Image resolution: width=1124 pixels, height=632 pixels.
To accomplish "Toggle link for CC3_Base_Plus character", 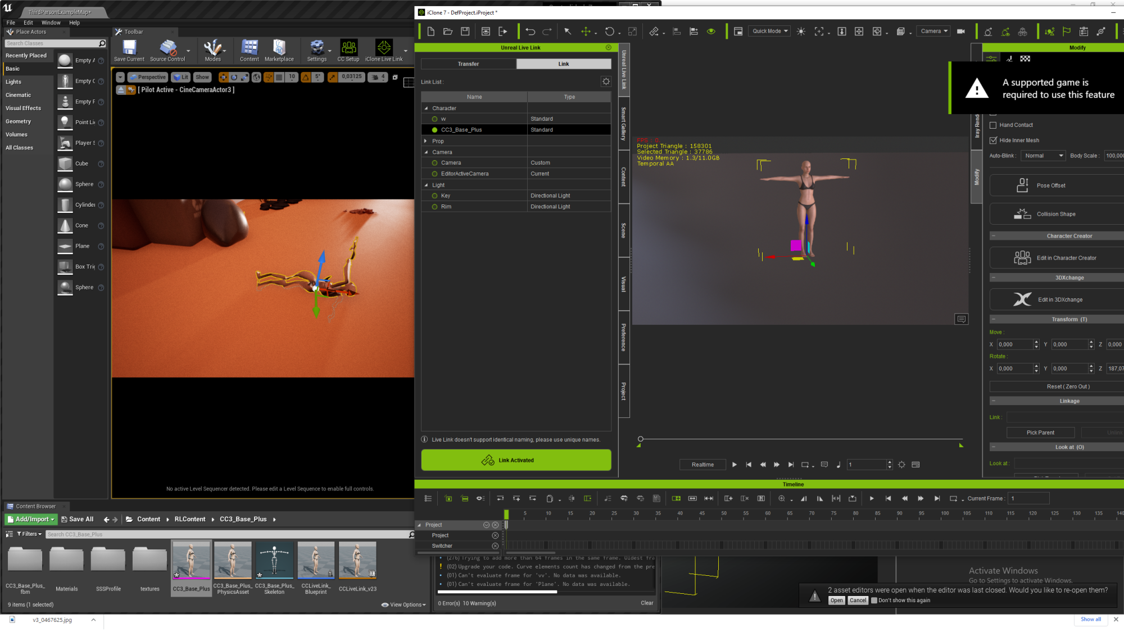I will click(x=434, y=130).
